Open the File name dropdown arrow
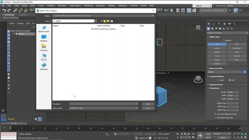 click(x=137, y=104)
